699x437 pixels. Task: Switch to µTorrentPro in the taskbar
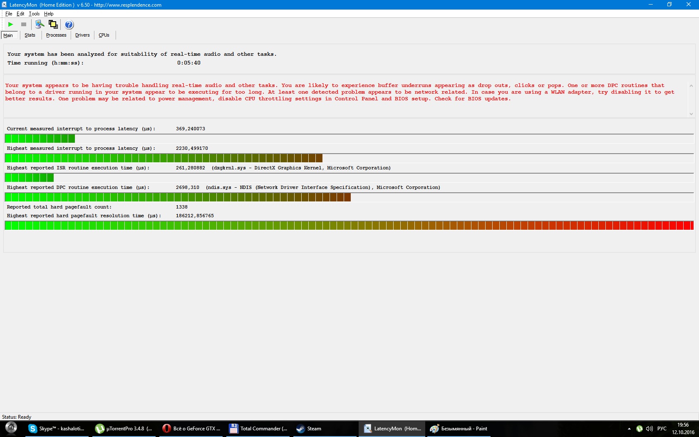tap(124, 429)
